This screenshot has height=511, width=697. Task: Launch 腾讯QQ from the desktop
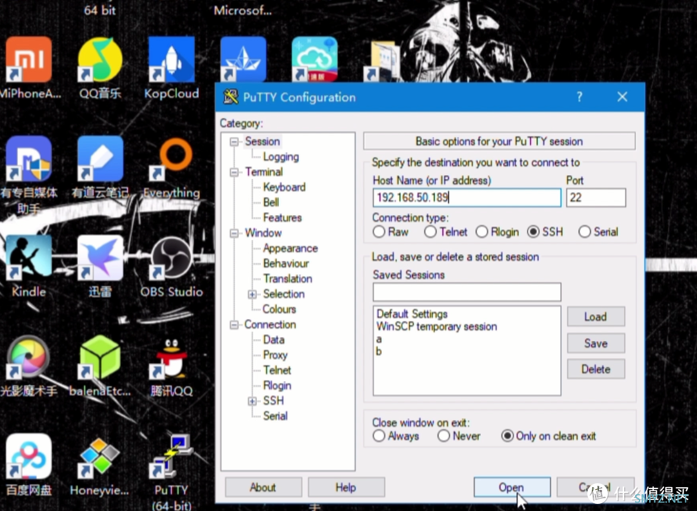(x=172, y=357)
